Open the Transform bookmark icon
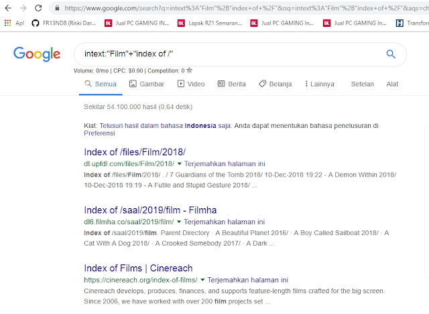This screenshot has height=314, width=429. 400,23
